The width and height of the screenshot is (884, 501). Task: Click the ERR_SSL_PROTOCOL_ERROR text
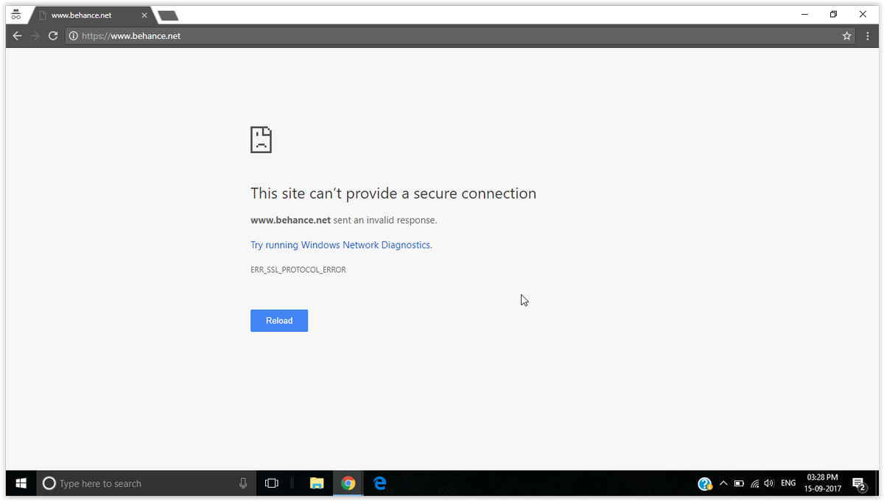click(298, 270)
